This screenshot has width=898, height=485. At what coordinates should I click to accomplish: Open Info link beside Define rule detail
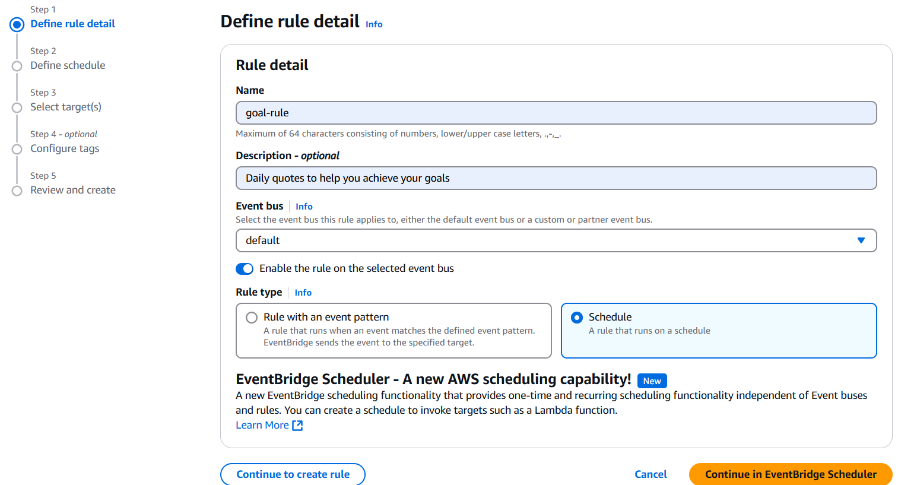pos(374,24)
